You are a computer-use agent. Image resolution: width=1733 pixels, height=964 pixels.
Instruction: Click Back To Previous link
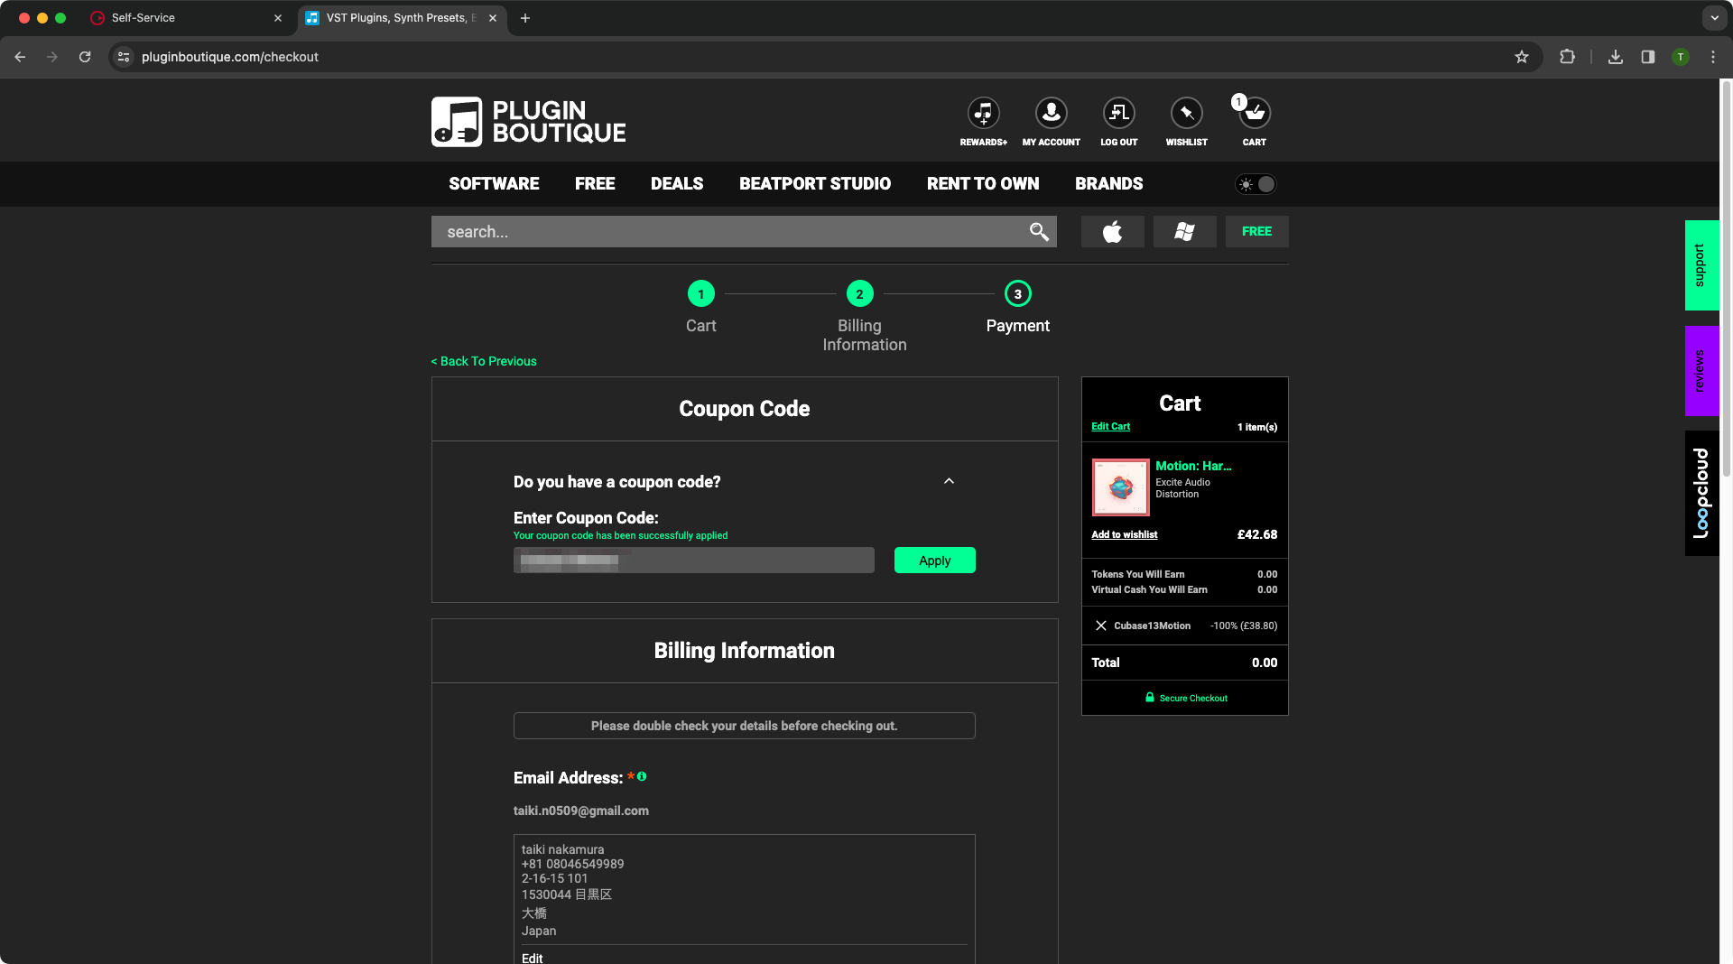pyautogui.click(x=484, y=361)
